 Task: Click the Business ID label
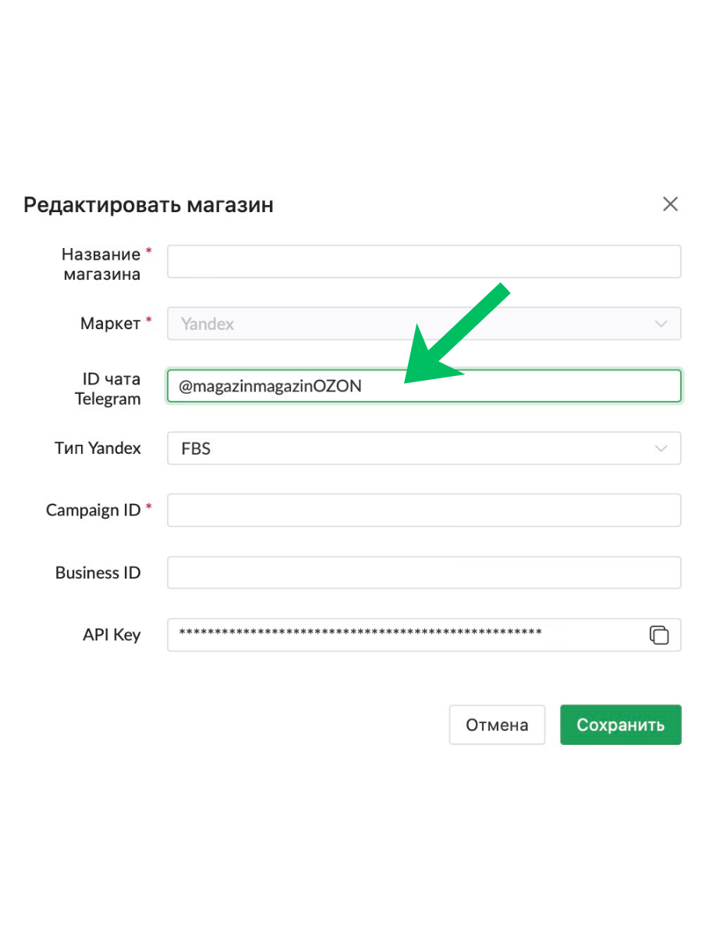(97, 573)
